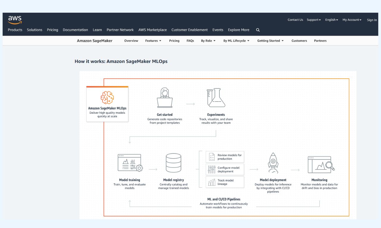Open the search magnifier icon
The width and height of the screenshot is (381, 228).
(258, 30)
